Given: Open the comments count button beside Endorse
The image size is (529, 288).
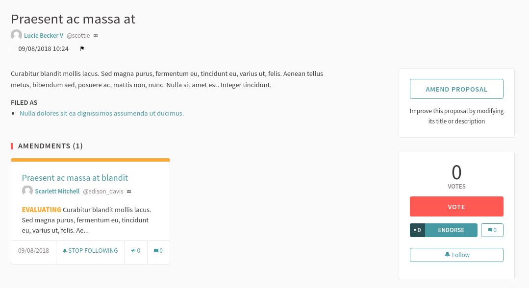Looking at the screenshot, I should pyautogui.click(x=492, y=230).
